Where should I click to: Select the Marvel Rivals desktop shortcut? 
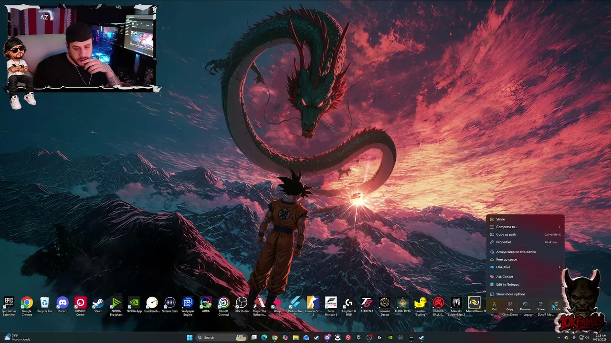point(474,305)
